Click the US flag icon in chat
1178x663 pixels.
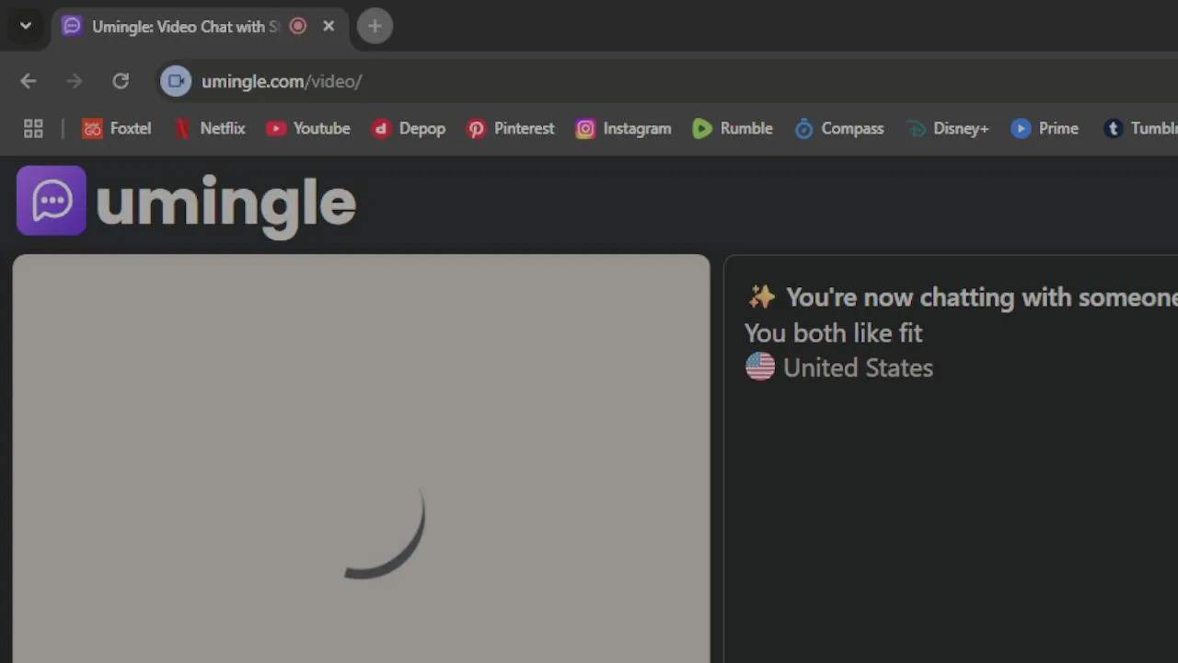tap(760, 366)
